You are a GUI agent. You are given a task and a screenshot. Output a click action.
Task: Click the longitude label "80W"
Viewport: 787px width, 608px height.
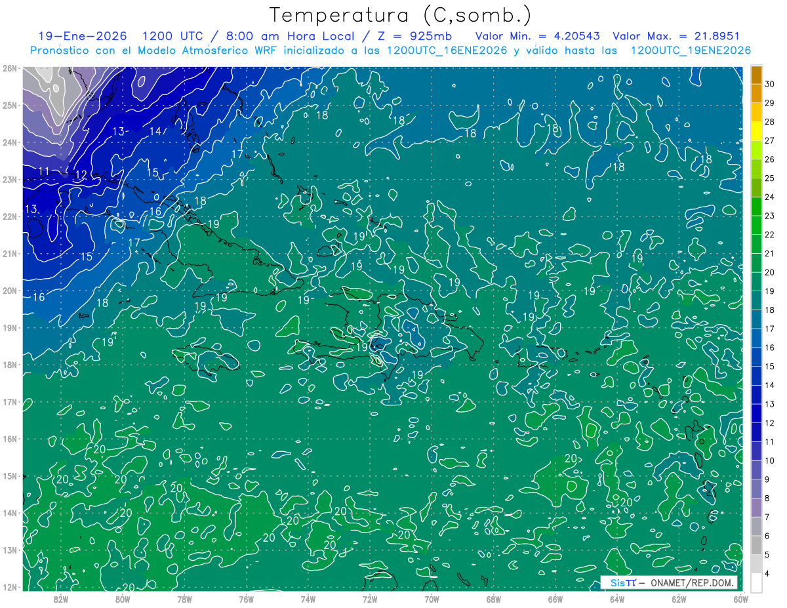coord(123,599)
